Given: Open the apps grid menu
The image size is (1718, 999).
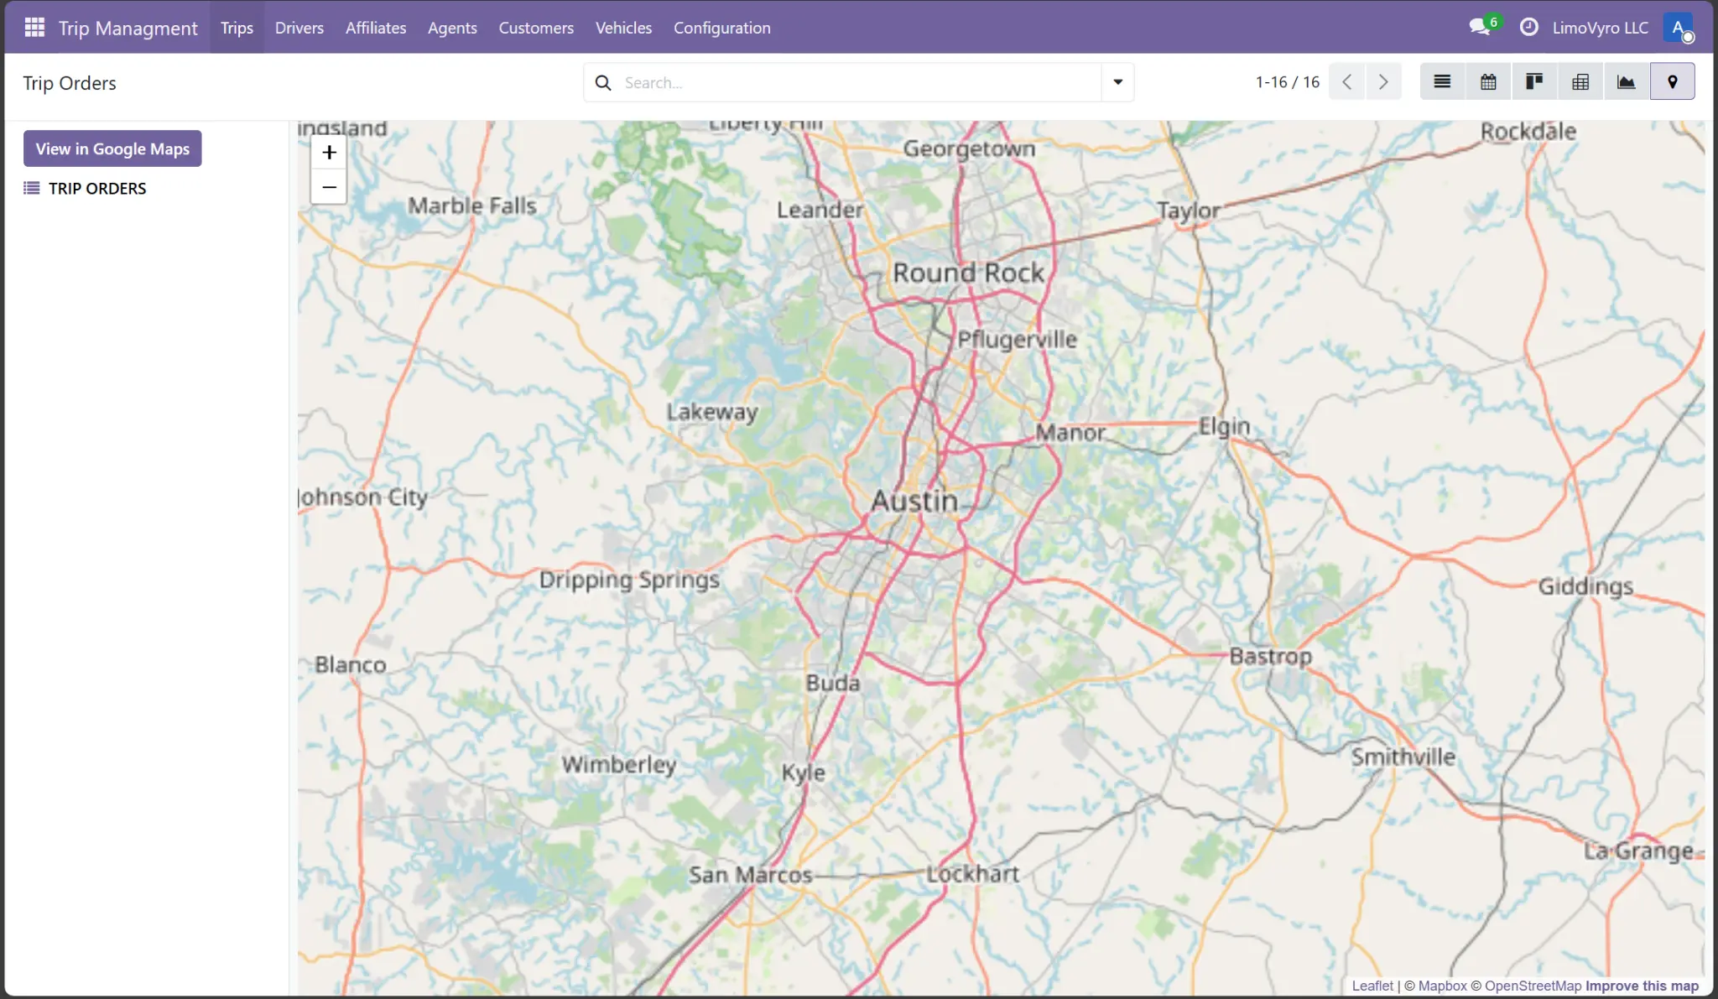Looking at the screenshot, I should coord(34,26).
